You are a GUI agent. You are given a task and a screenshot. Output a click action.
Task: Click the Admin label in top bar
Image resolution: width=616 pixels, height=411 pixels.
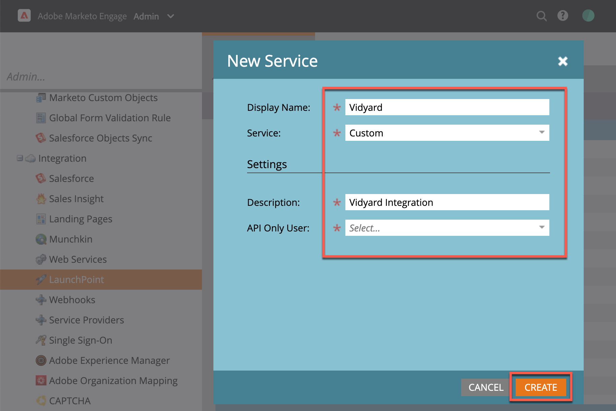146,16
